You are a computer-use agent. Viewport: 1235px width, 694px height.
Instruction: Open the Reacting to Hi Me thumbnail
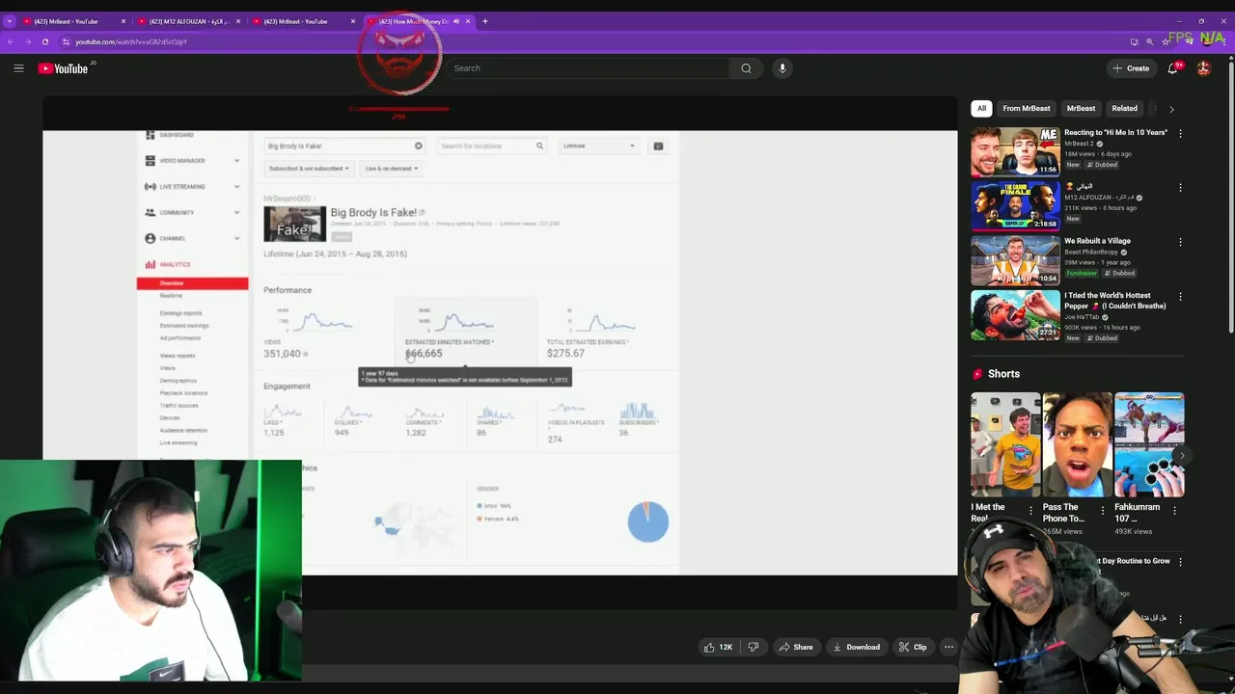tap(1015, 151)
